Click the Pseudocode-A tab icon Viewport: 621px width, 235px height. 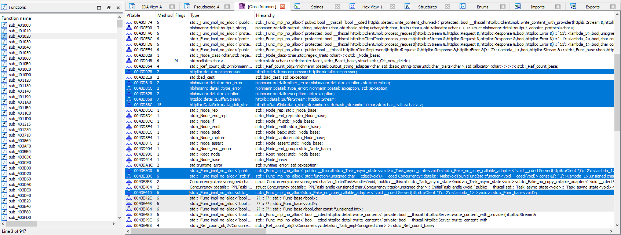[187, 7]
